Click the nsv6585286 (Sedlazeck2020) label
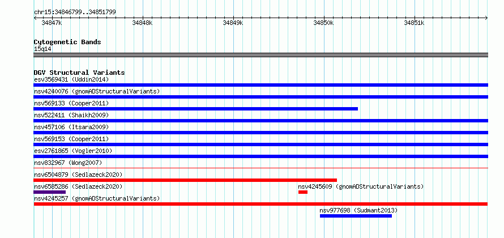504x238 pixels. [x=78, y=186]
